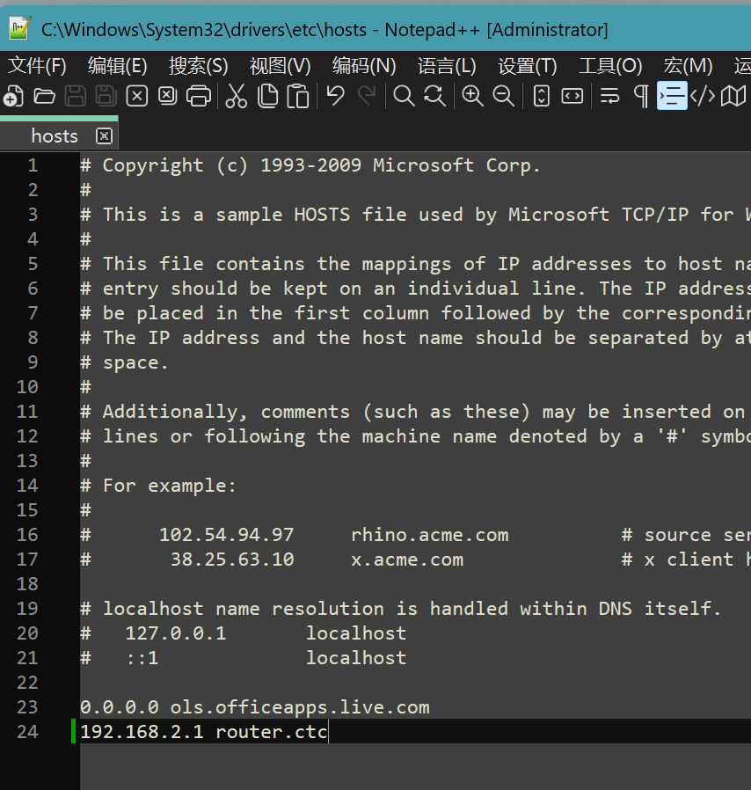Select the hosts tab
The width and height of the screenshot is (751, 790).
coord(55,135)
